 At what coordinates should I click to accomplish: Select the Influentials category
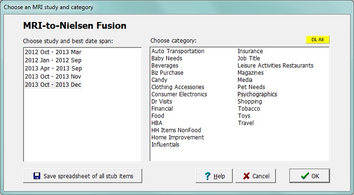[x=165, y=145]
